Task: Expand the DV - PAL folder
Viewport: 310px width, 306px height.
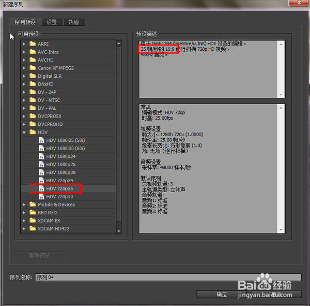Action: [24, 108]
